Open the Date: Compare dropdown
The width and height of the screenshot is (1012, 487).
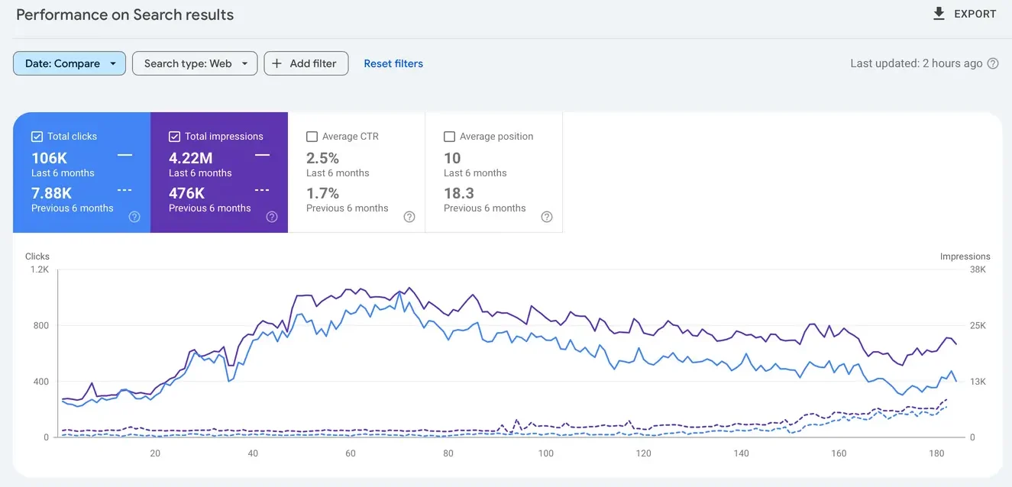point(70,63)
